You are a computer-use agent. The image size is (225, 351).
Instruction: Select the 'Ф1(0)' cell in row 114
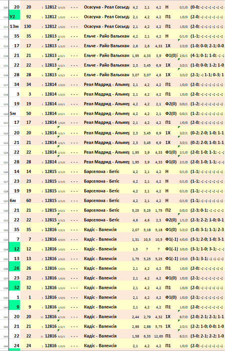pyautogui.click(x=171, y=55)
